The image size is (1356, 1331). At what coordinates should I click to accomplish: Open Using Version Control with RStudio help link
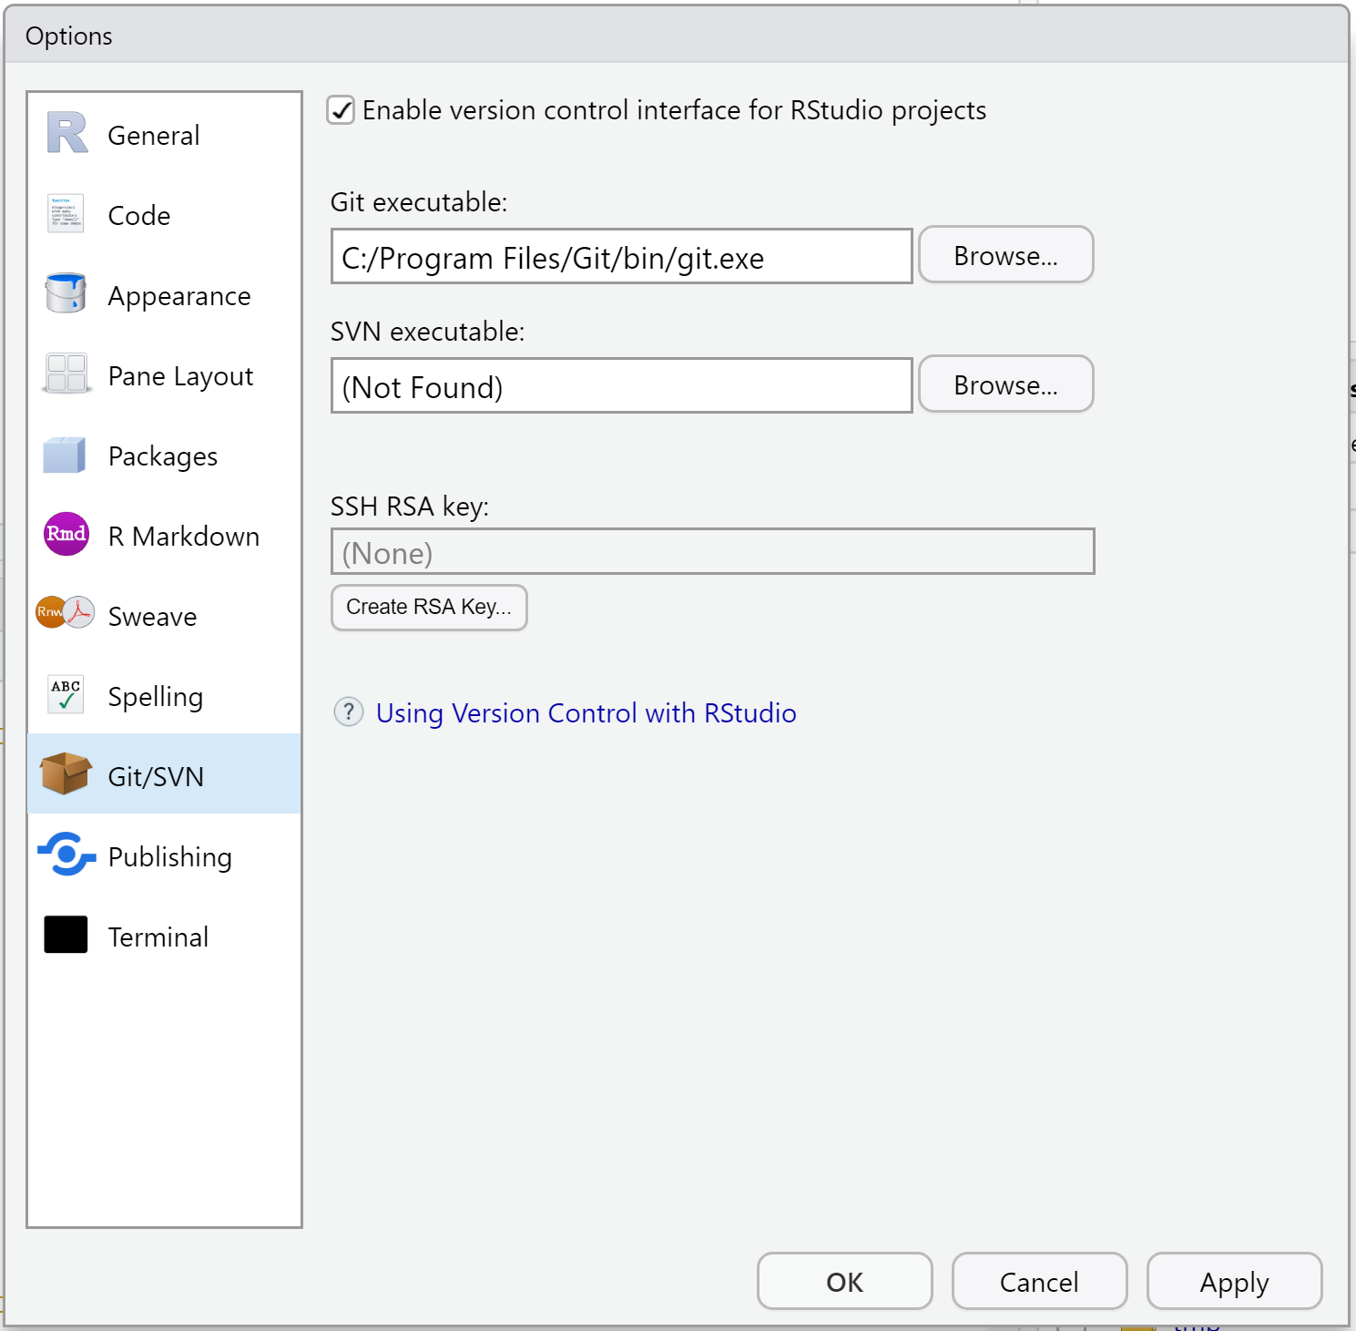tap(586, 712)
